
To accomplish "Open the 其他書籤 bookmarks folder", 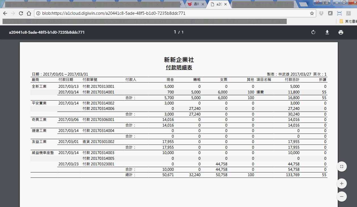I will (x=348, y=21).
